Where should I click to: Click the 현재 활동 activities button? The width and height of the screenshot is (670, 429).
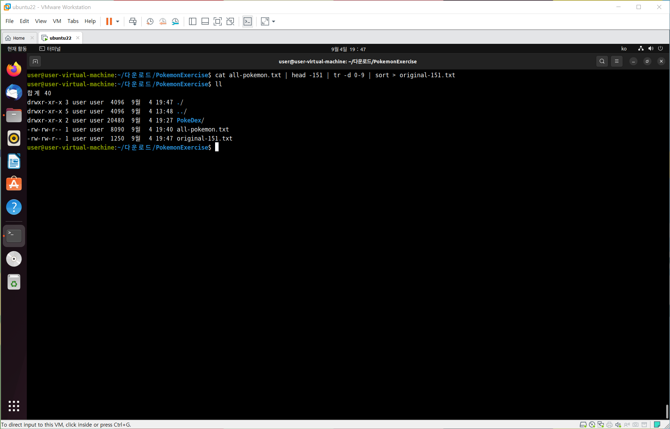point(17,49)
